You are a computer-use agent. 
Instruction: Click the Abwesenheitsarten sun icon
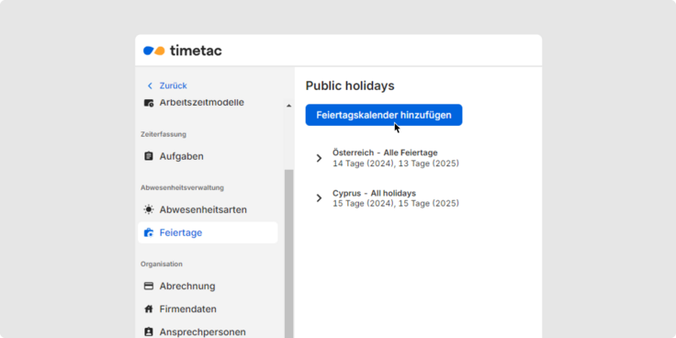point(149,209)
